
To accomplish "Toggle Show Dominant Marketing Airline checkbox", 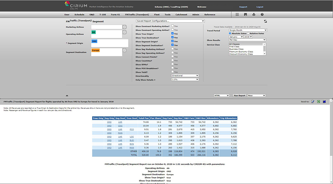I will click(x=172, y=26).
